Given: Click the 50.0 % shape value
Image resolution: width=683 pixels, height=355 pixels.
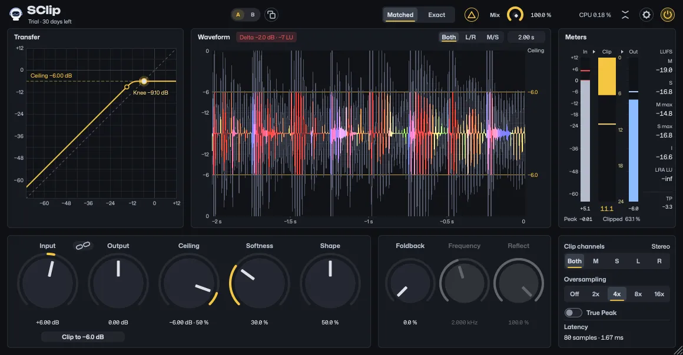Looking at the screenshot, I should 330,322.
